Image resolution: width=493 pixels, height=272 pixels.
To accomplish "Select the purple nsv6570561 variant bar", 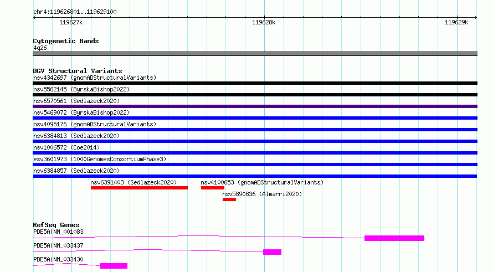I will [x=255, y=106].
